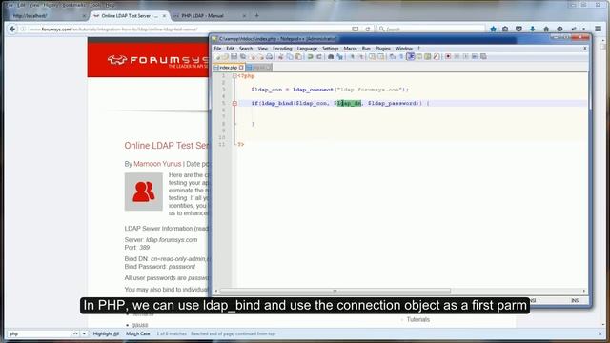Click the Paste icon in Notepad++ toolbar
This screenshot has width=610, height=343.
coord(298,57)
